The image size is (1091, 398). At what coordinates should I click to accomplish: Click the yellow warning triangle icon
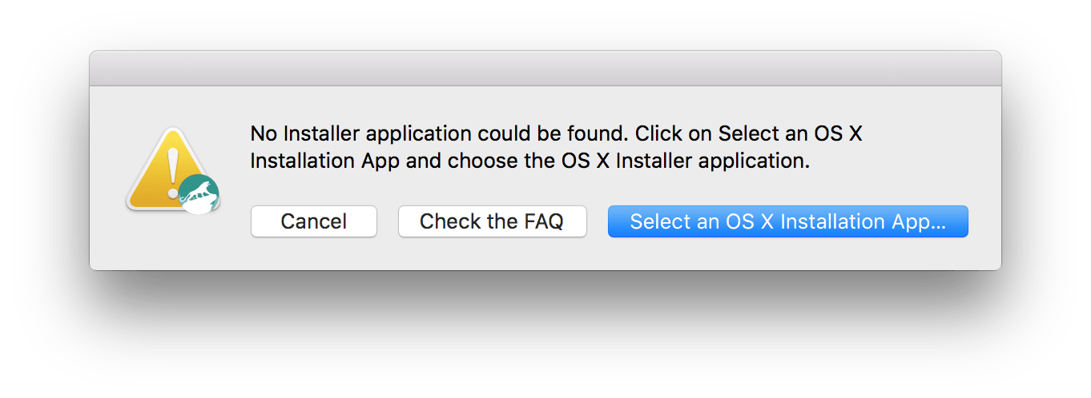point(169,169)
